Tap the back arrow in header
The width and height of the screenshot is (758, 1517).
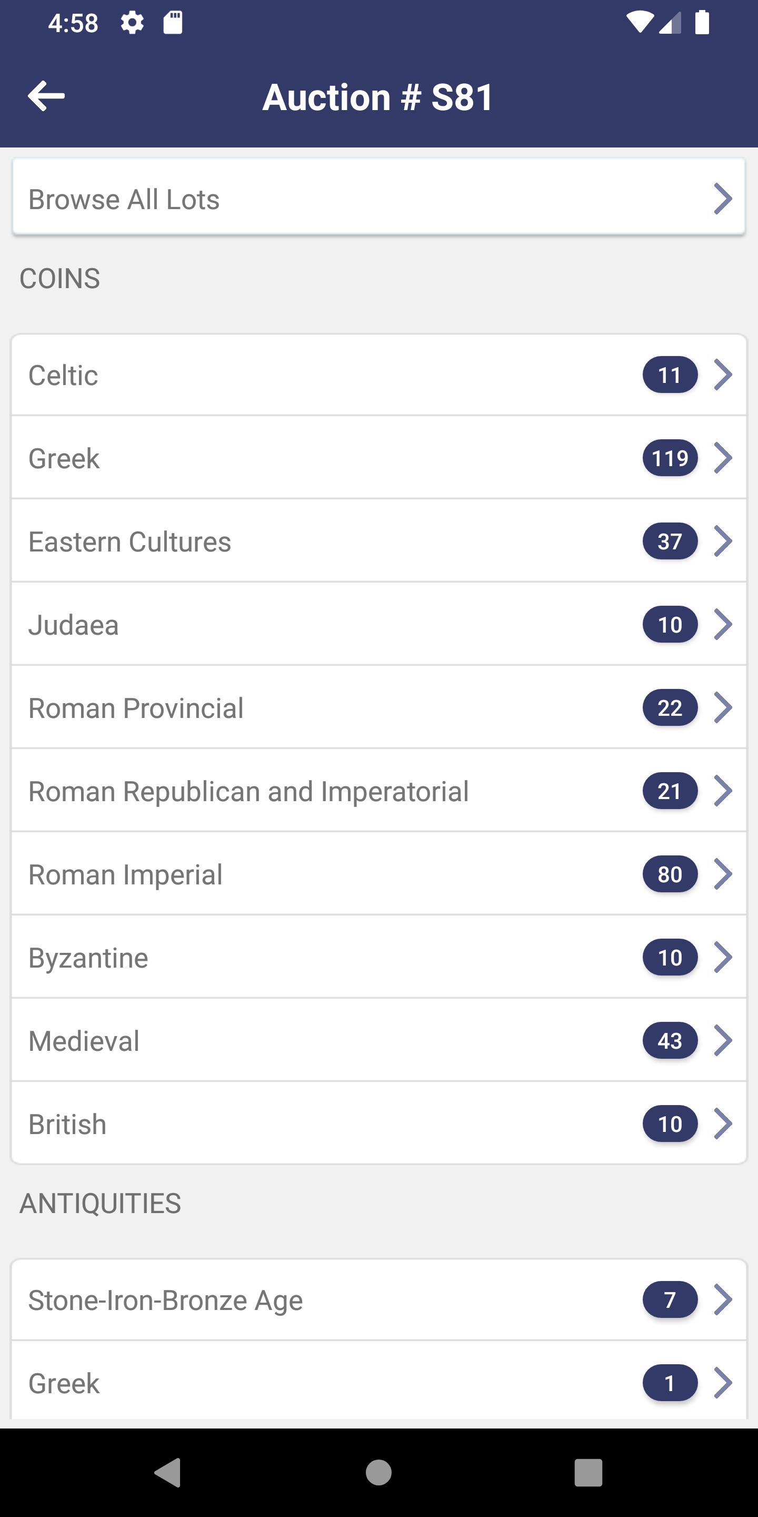tap(46, 96)
